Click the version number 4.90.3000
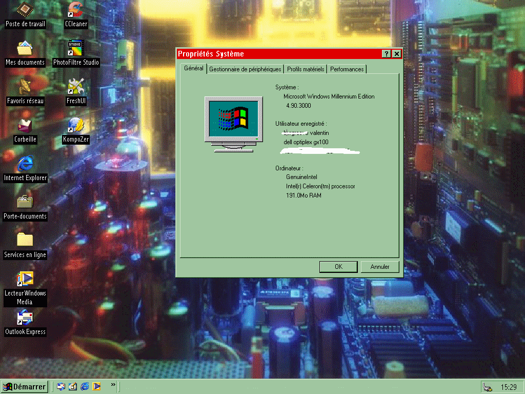Viewport: 525px width, 394px height. click(298, 106)
